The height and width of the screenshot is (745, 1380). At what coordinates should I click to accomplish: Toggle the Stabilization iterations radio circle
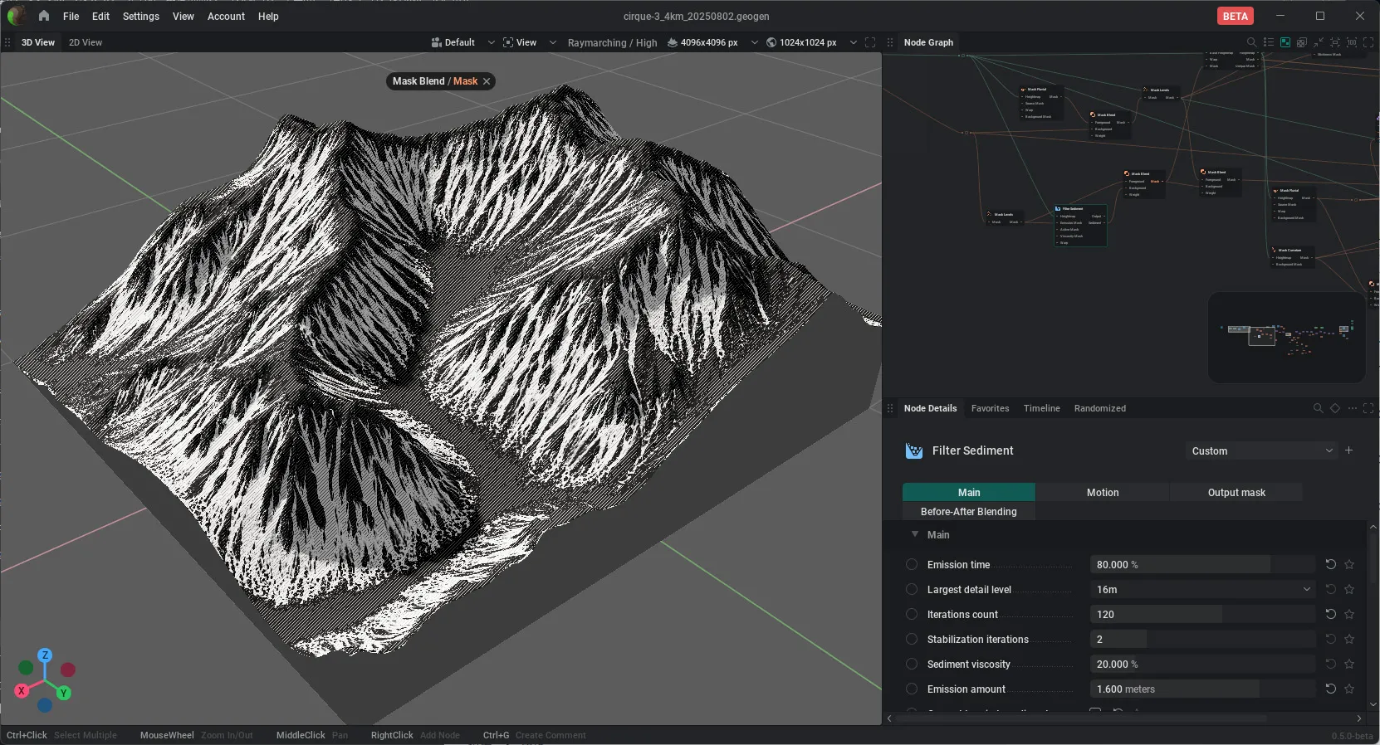click(x=912, y=639)
